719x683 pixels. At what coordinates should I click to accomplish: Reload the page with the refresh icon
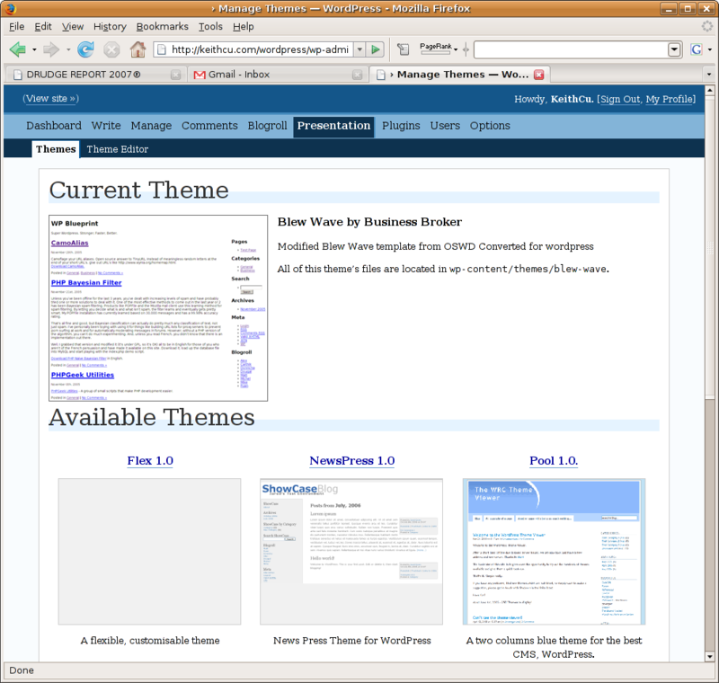85,49
